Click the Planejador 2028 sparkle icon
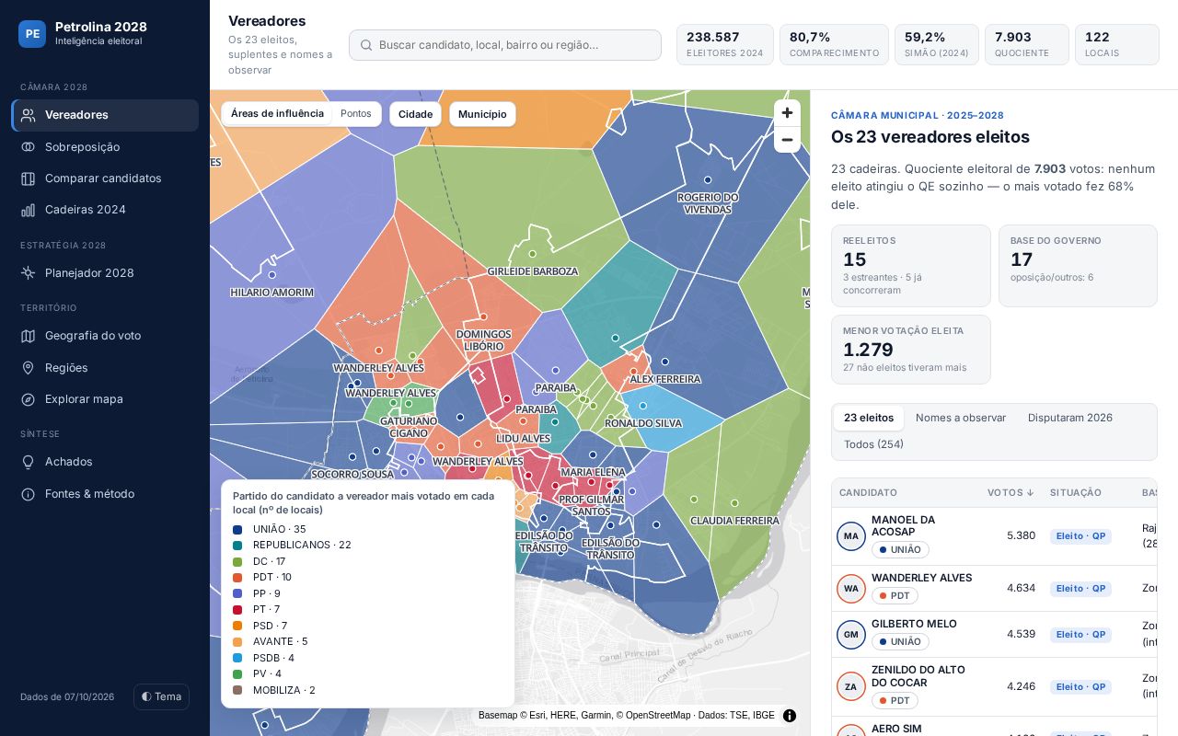 tap(29, 273)
